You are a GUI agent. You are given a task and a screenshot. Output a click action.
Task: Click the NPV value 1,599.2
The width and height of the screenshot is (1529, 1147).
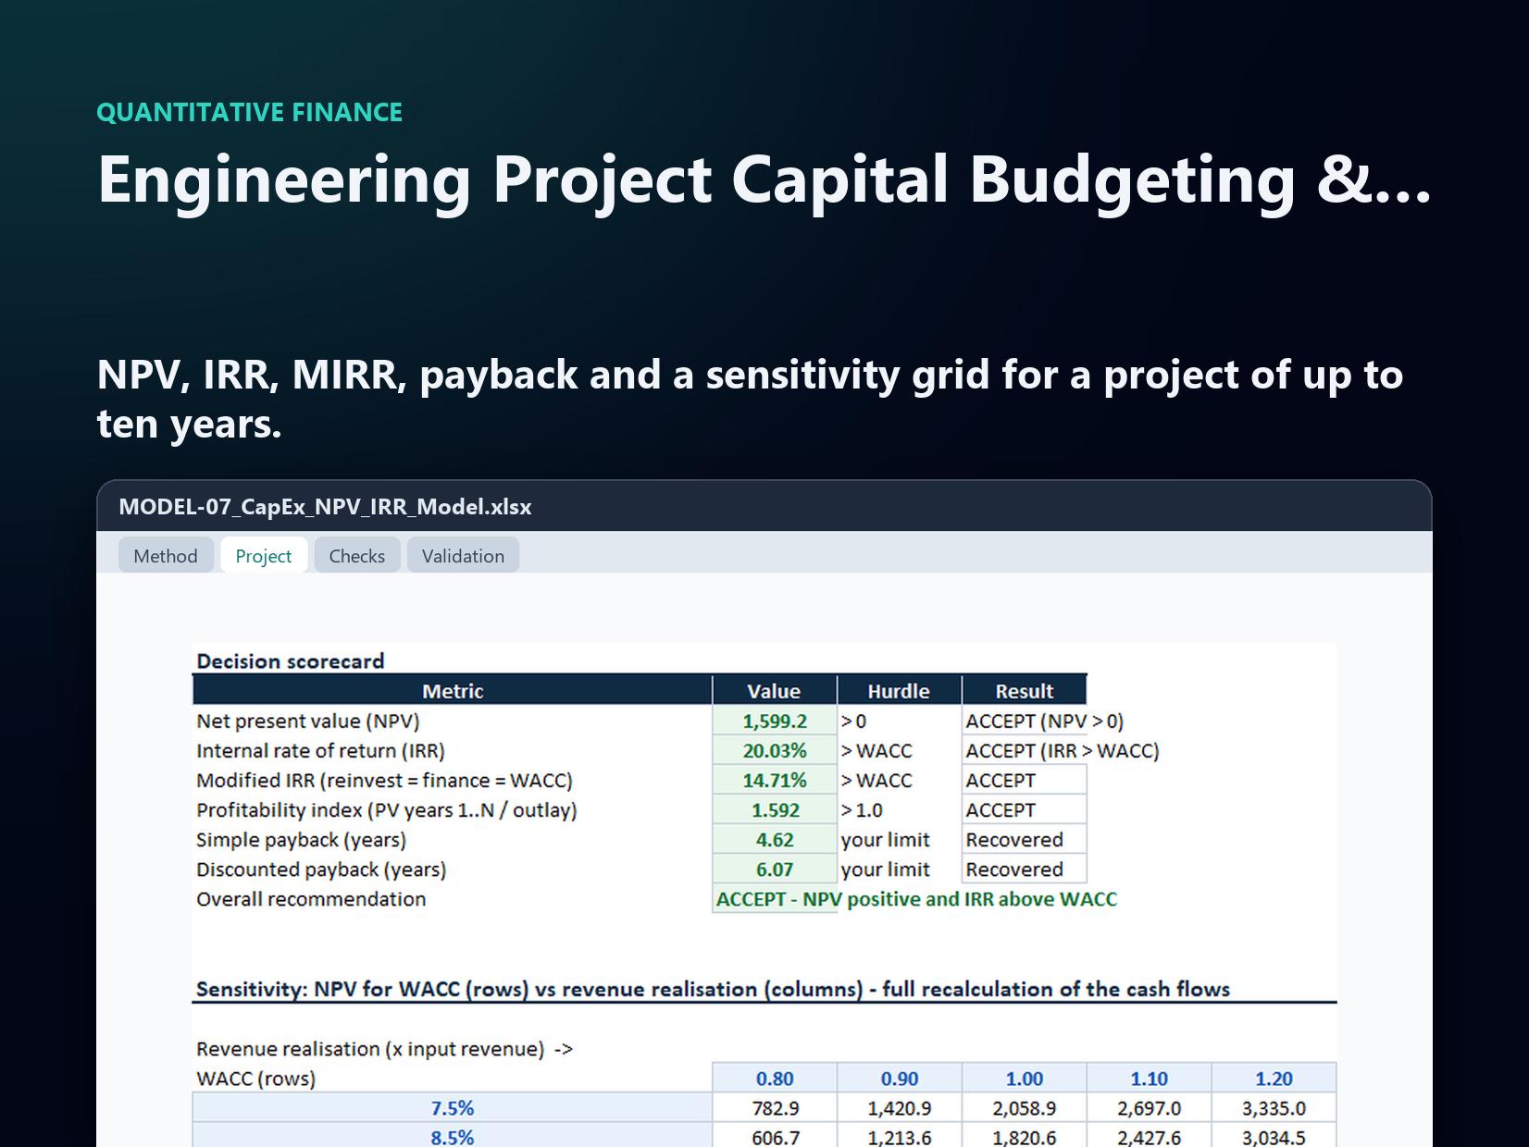[x=775, y=721]
